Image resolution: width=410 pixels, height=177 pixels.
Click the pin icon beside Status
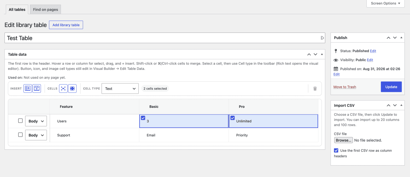click(336, 51)
